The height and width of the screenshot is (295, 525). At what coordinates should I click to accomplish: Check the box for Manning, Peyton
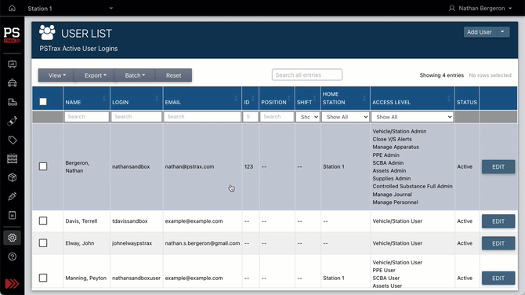click(43, 278)
